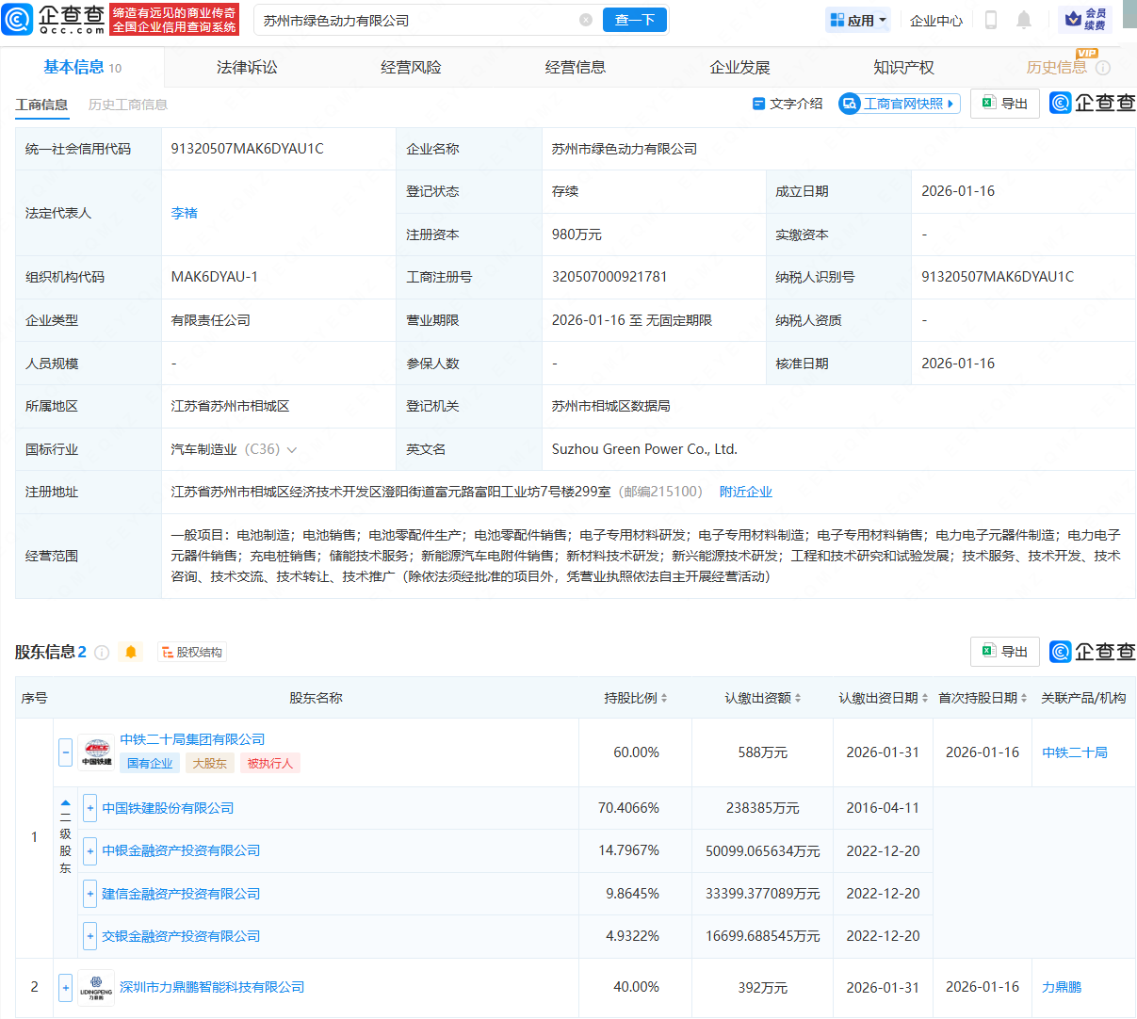This screenshot has width=1137, height=1019.
Task: Open notifications bell in top bar
Action: click(x=1024, y=20)
